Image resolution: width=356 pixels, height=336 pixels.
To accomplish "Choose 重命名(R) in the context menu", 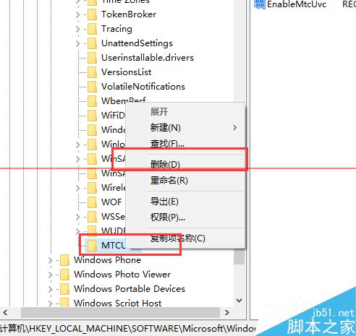I will click(x=185, y=181).
